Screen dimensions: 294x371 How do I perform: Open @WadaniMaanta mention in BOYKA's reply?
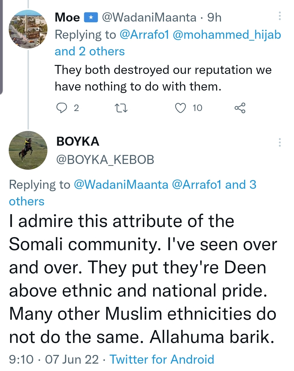pyautogui.click(x=121, y=185)
